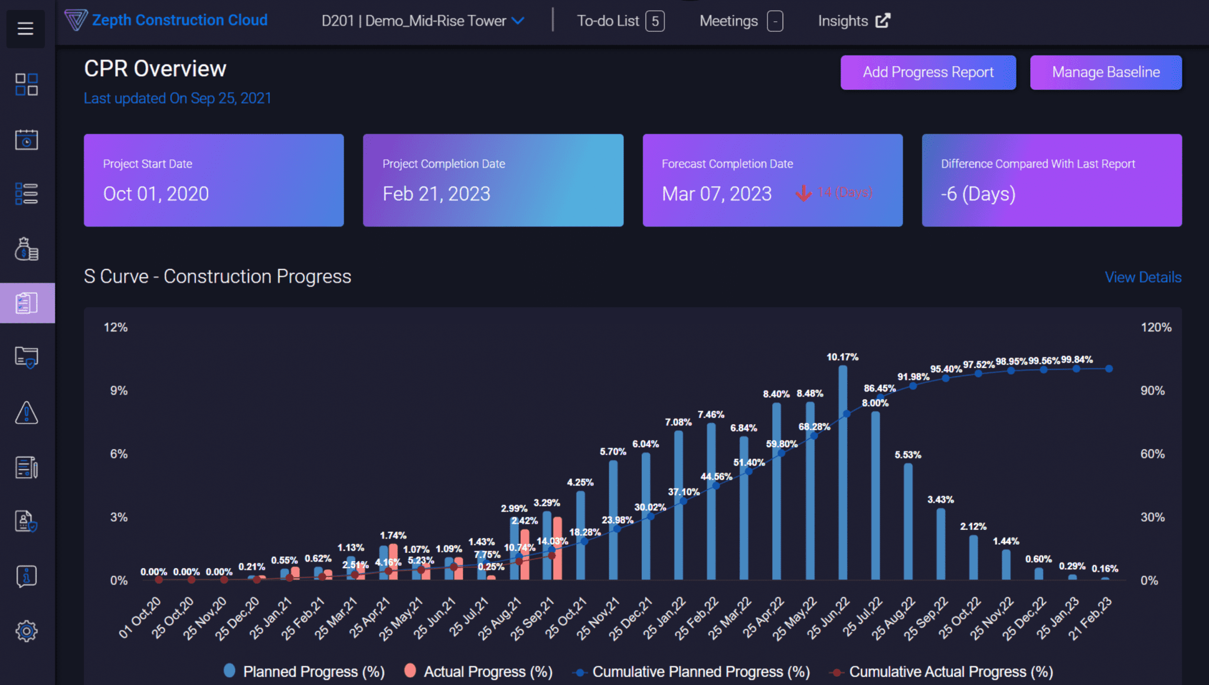The height and width of the screenshot is (685, 1209).
Task: Expand the contract document icon panel
Action: (26, 467)
